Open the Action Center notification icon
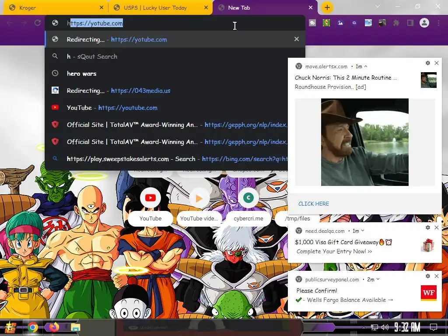Image resolution: width=448 pixels, height=336 pixels. pyautogui.click(x=434, y=327)
